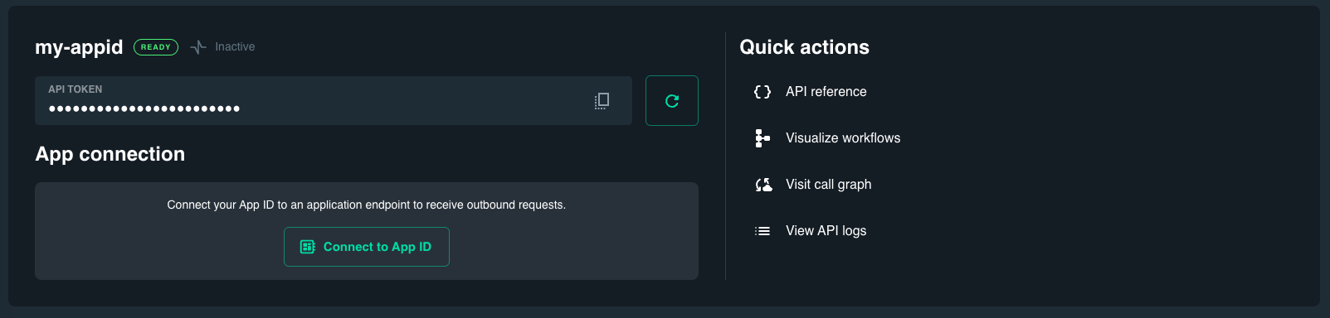Open View API logs link
This screenshot has width=1330, height=318.
[x=826, y=231]
